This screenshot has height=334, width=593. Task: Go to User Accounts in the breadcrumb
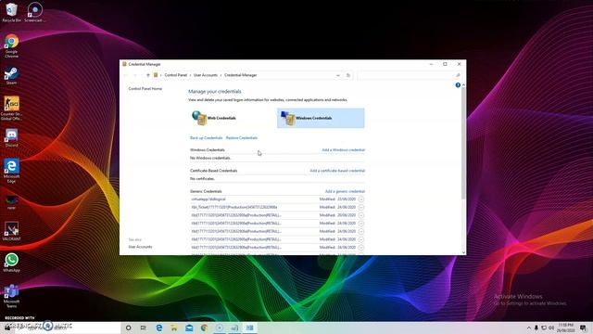pyautogui.click(x=206, y=75)
